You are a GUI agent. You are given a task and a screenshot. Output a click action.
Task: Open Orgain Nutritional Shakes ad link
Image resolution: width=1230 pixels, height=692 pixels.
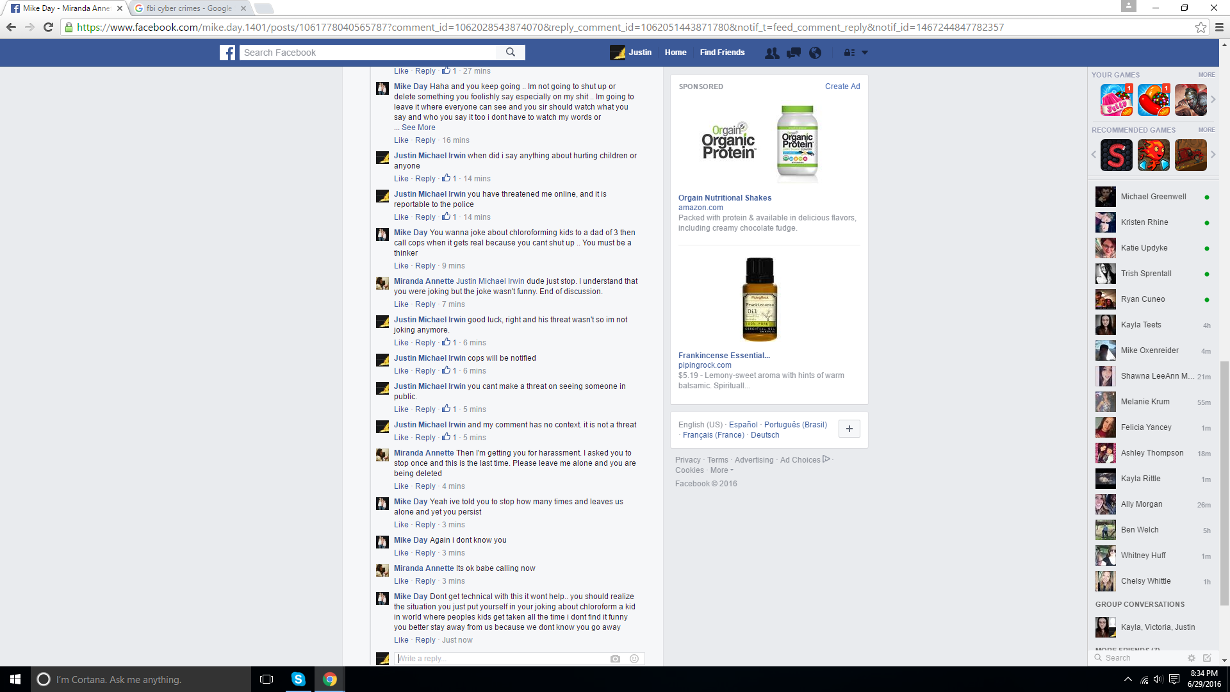click(725, 198)
